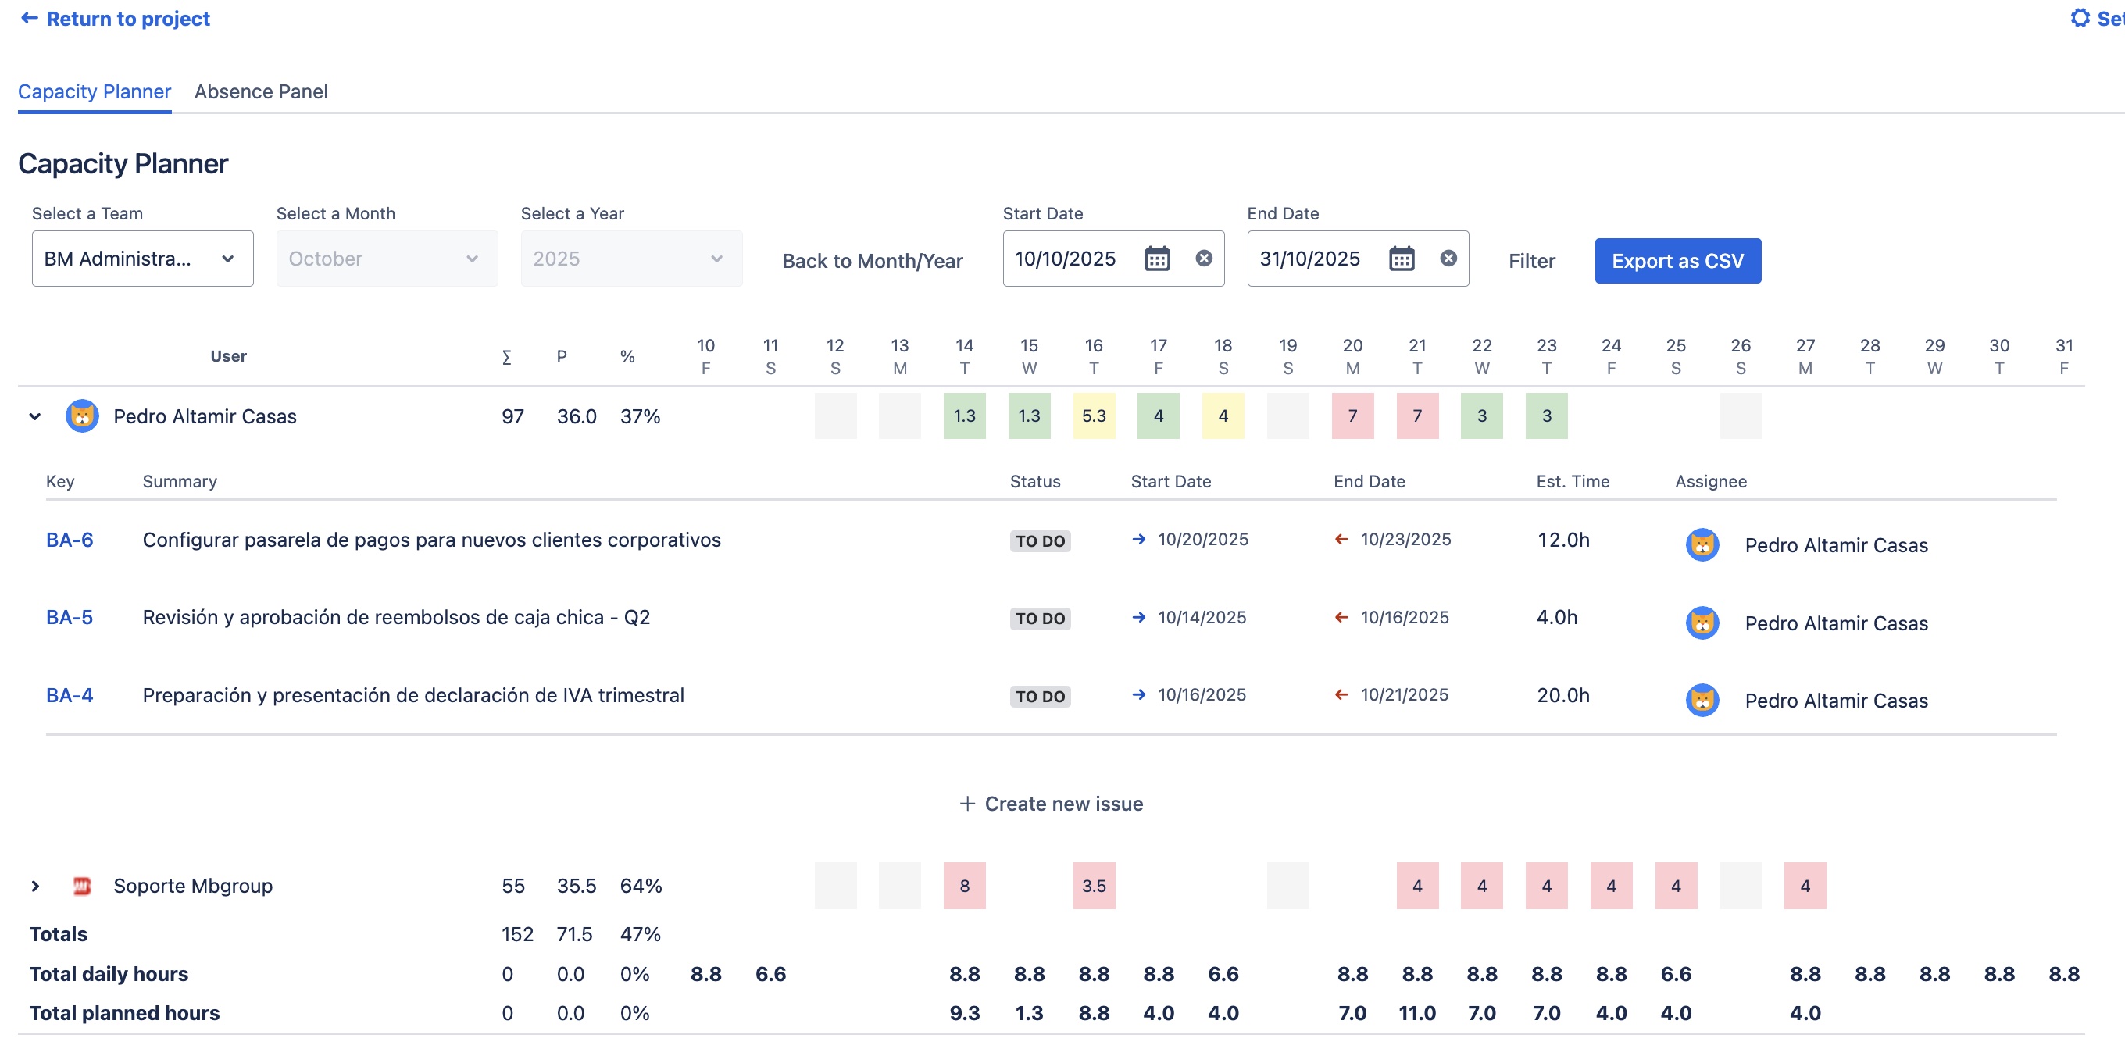This screenshot has height=1056, width=2125.
Task: Switch to Capacity Planner tab
Action: coord(95,91)
